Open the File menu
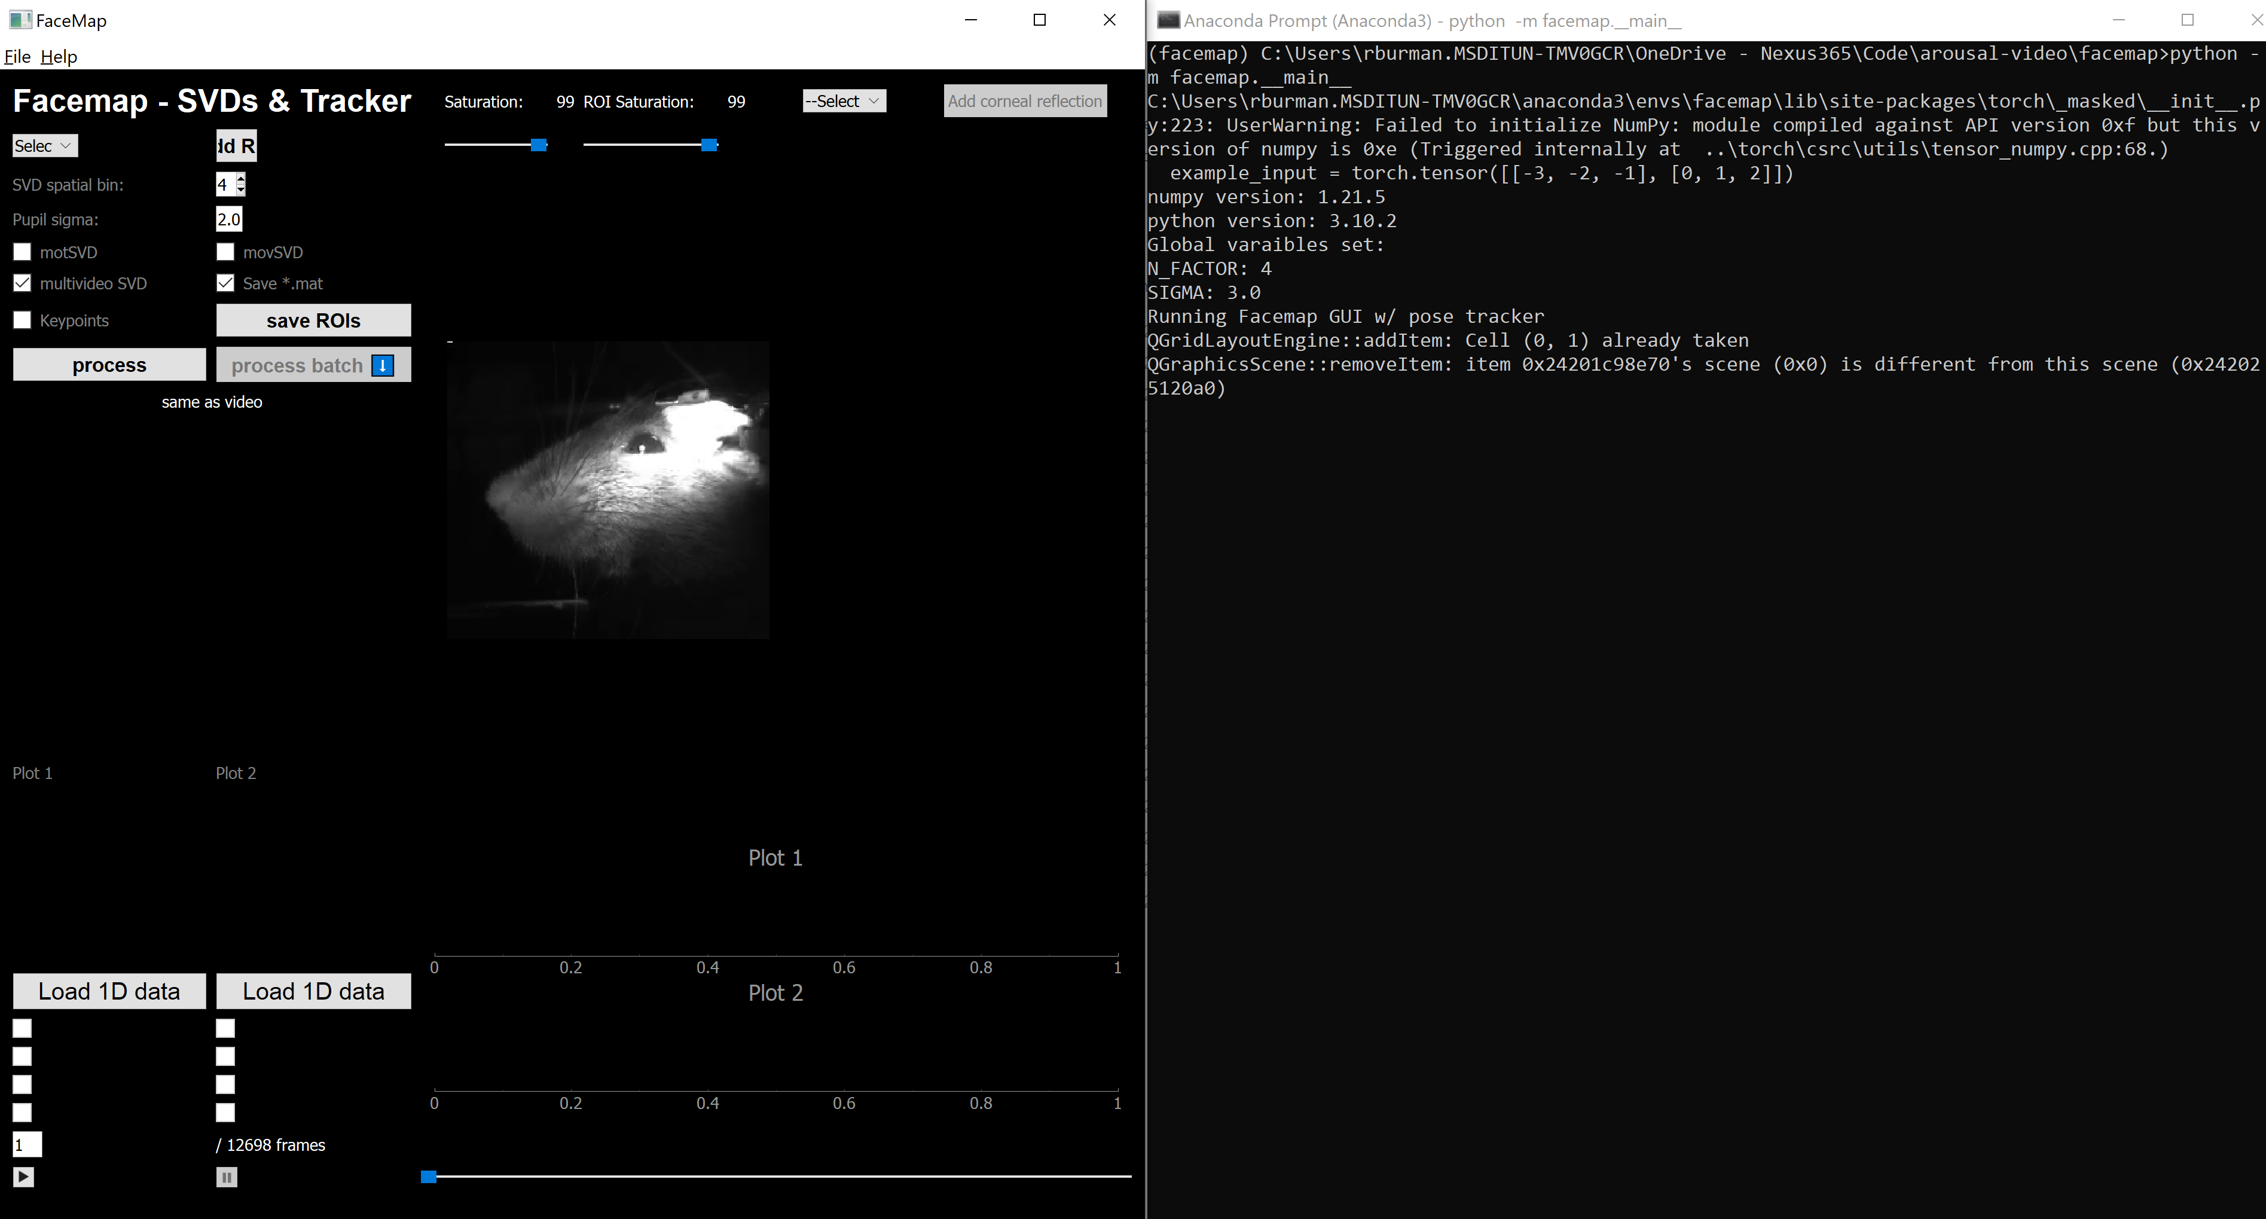 point(17,56)
